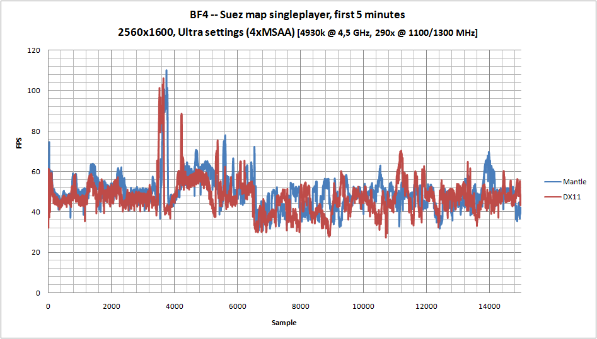Image resolution: width=597 pixels, height=339 pixels.
Task: Click the Mantle peak near 110 FPS
Action: point(166,71)
